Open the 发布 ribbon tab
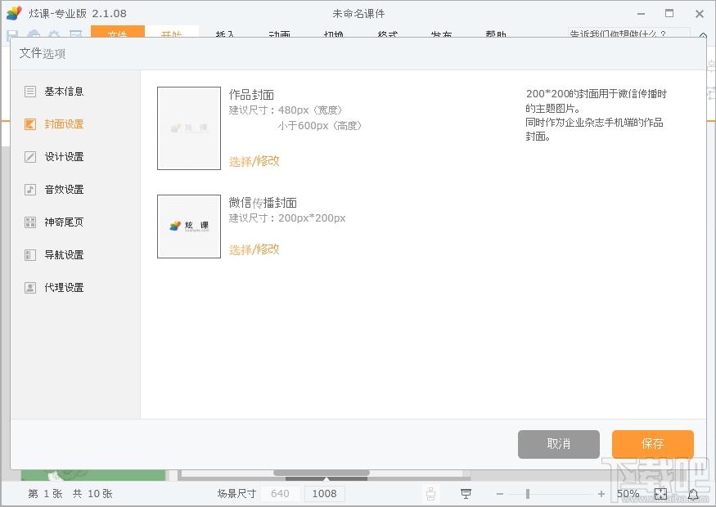 (x=442, y=33)
